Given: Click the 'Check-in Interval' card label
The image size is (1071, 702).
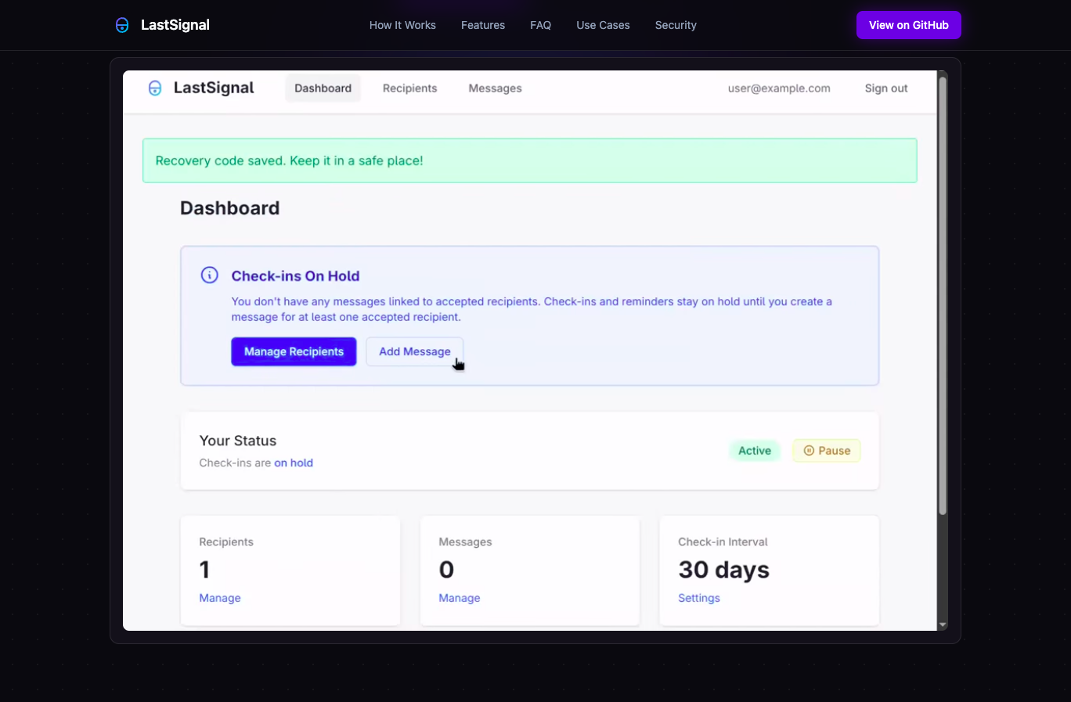Looking at the screenshot, I should [x=723, y=542].
